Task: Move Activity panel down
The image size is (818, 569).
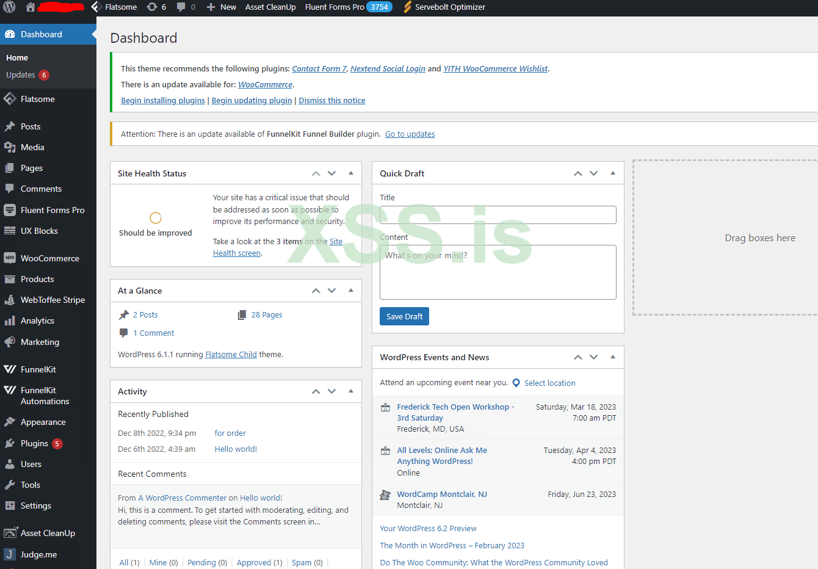Action: coord(332,391)
